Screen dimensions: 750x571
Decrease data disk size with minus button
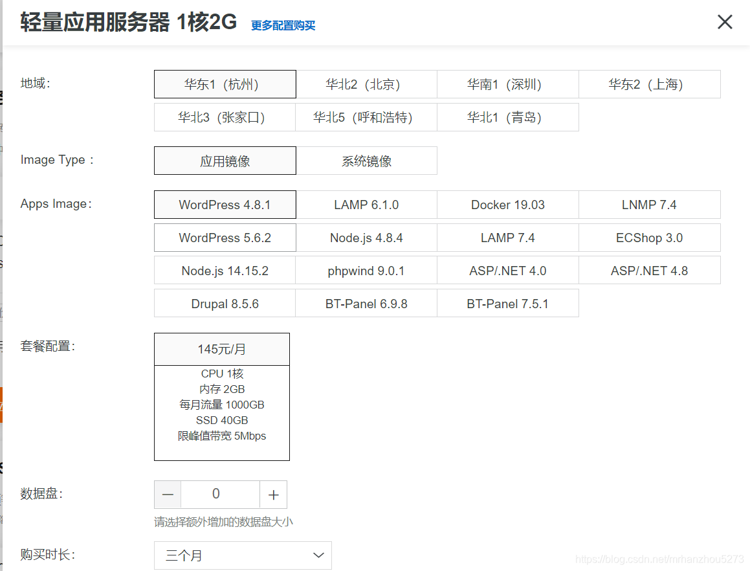click(168, 495)
